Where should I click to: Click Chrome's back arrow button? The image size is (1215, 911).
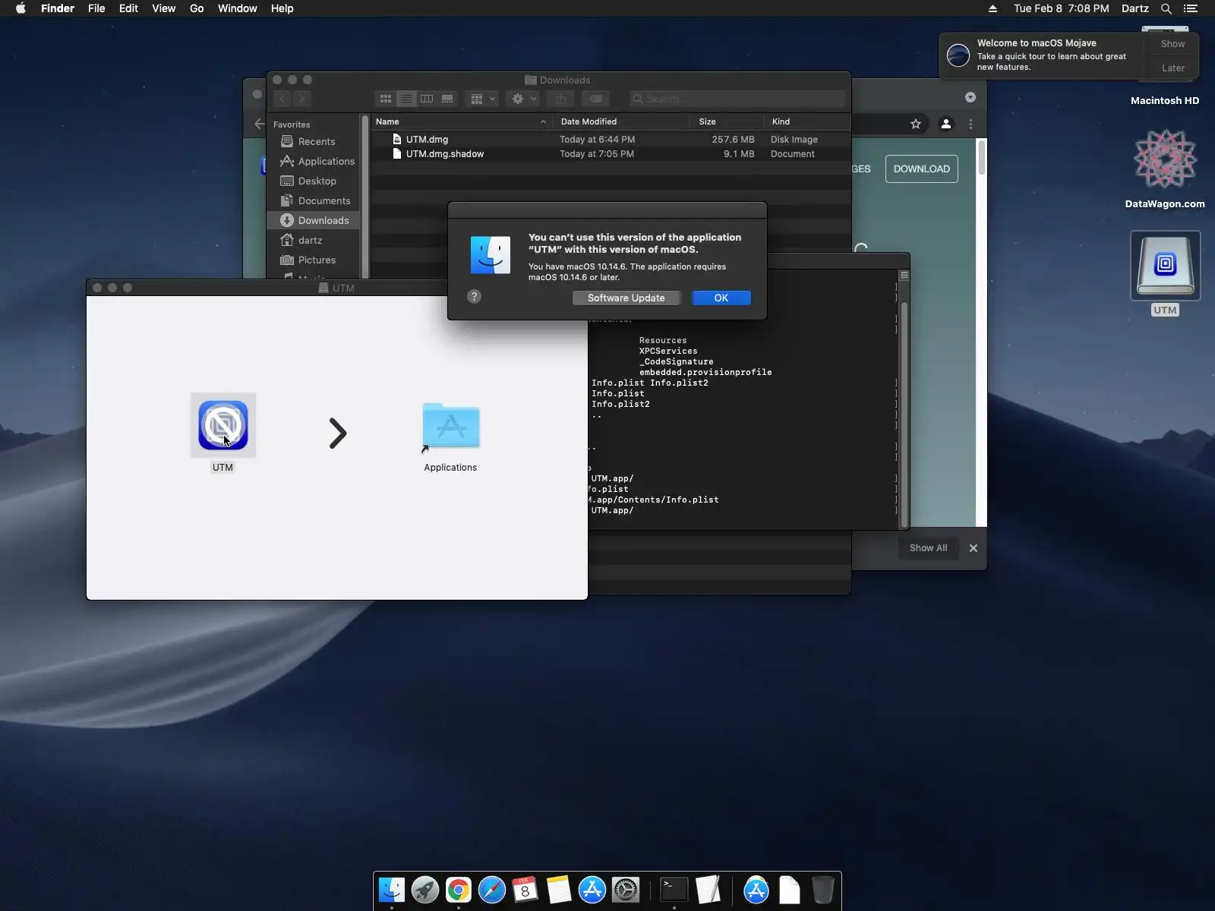tap(260, 124)
